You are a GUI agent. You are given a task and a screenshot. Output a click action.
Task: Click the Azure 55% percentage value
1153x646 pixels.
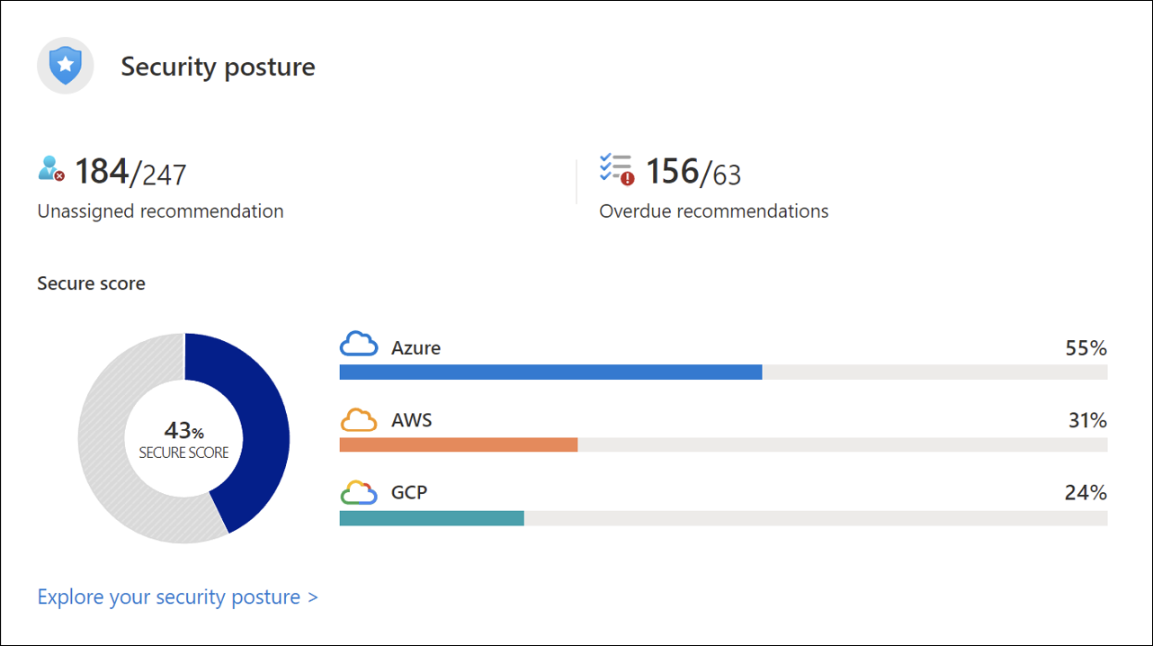coord(1086,348)
